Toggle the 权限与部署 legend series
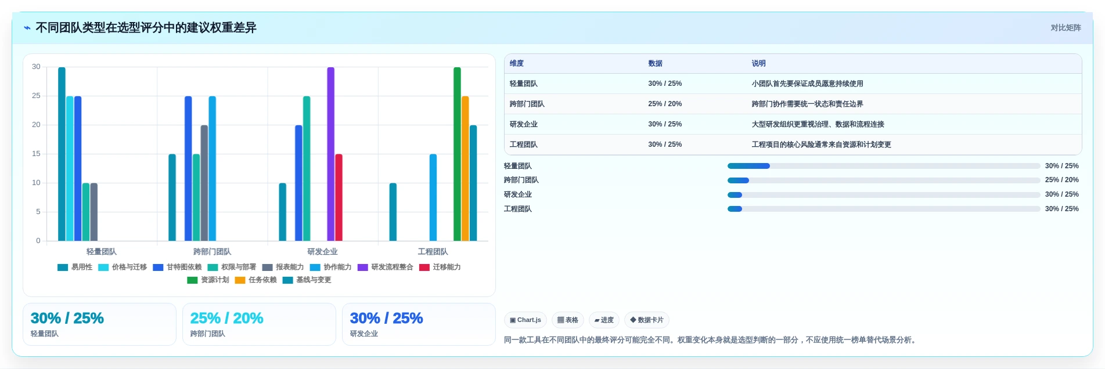This screenshot has height=369, width=1105. [x=232, y=267]
